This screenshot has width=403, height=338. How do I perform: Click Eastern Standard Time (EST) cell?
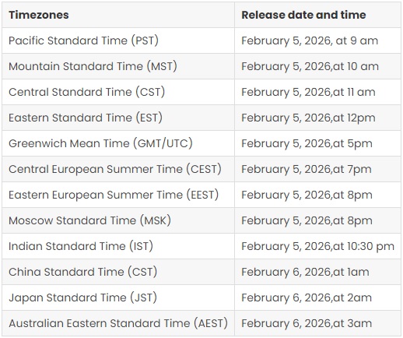118,118
